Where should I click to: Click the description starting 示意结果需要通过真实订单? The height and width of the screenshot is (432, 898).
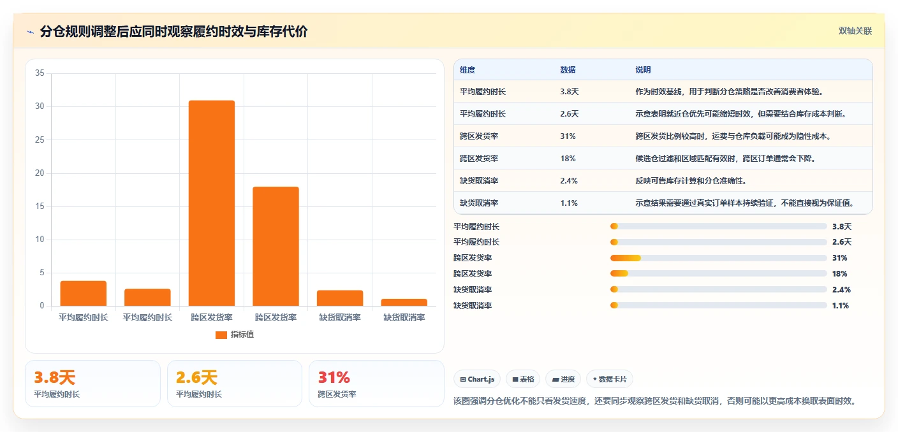point(745,203)
